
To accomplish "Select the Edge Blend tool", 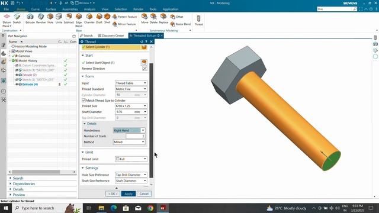I will (79, 20).
